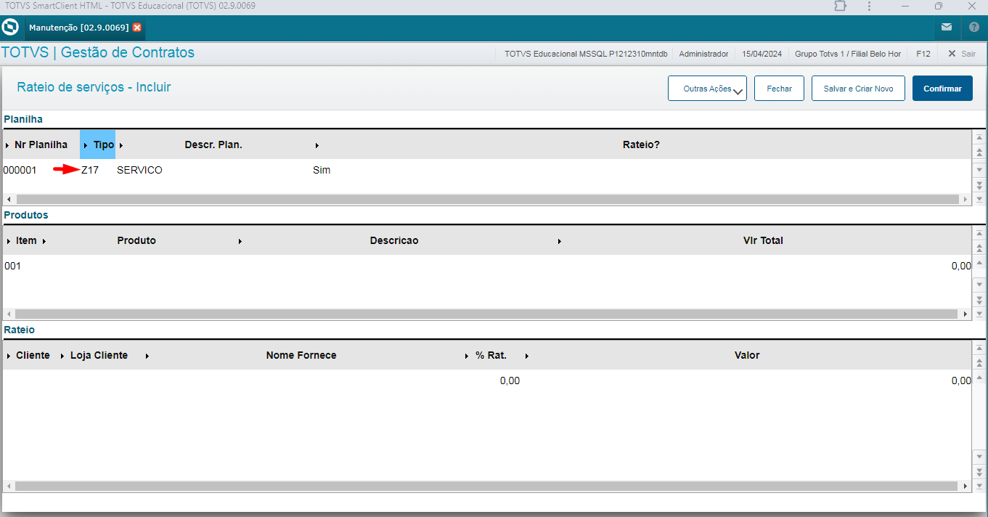The height and width of the screenshot is (517, 988).
Task: Jump to bottom of Produtos grid
Action: click(x=979, y=313)
